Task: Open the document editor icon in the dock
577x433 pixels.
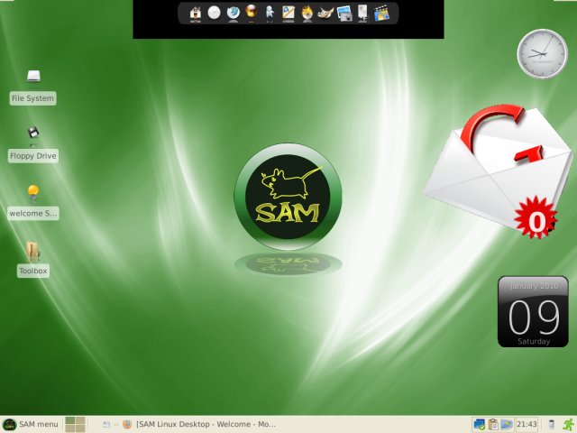Action: 288,14
